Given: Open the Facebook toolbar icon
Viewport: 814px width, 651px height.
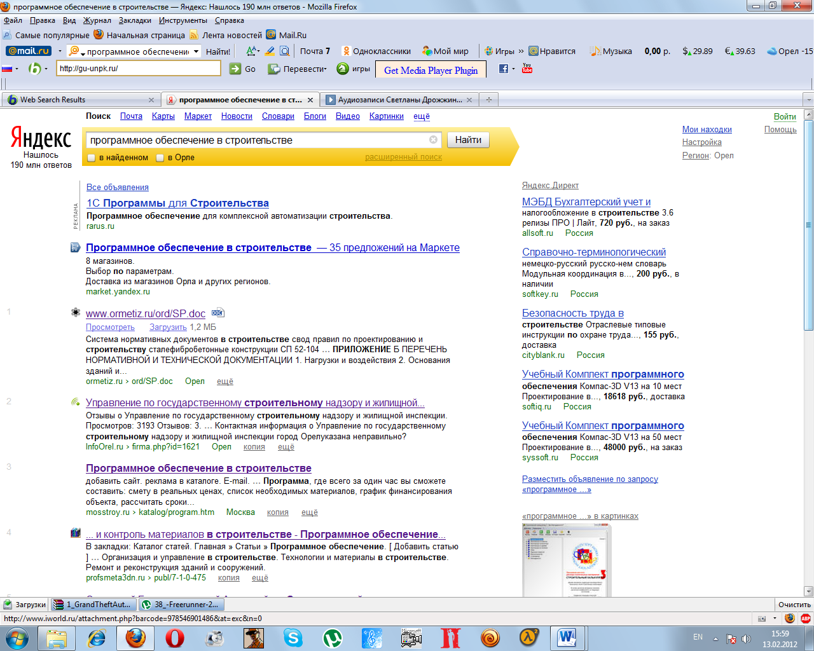Looking at the screenshot, I should coord(504,69).
